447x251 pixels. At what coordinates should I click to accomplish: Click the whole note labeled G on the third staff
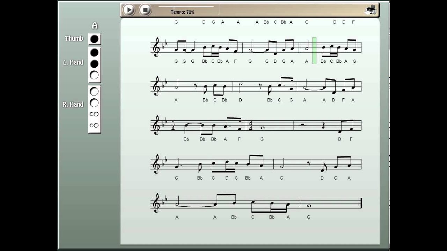[x=262, y=128]
